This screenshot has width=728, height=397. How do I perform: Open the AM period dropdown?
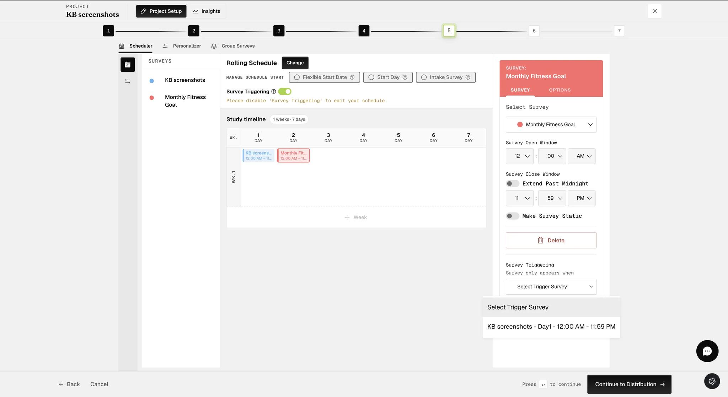pyautogui.click(x=582, y=156)
